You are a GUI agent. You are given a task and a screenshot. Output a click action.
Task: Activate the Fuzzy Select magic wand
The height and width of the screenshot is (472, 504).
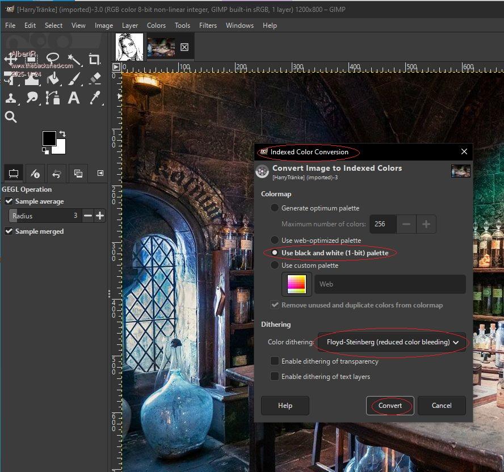pyautogui.click(x=74, y=59)
